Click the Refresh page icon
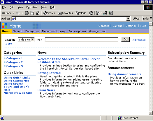The height and width of the screenshot is (121, 153). [x=32, y=13]
